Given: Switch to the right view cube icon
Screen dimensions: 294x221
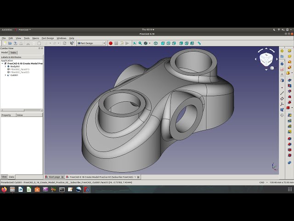Looking at the screenshot, I should coord(174,43).
